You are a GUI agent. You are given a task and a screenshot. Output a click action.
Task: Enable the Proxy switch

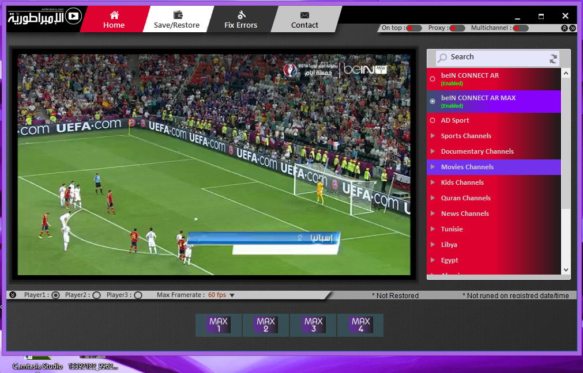[x=457, y=28]
